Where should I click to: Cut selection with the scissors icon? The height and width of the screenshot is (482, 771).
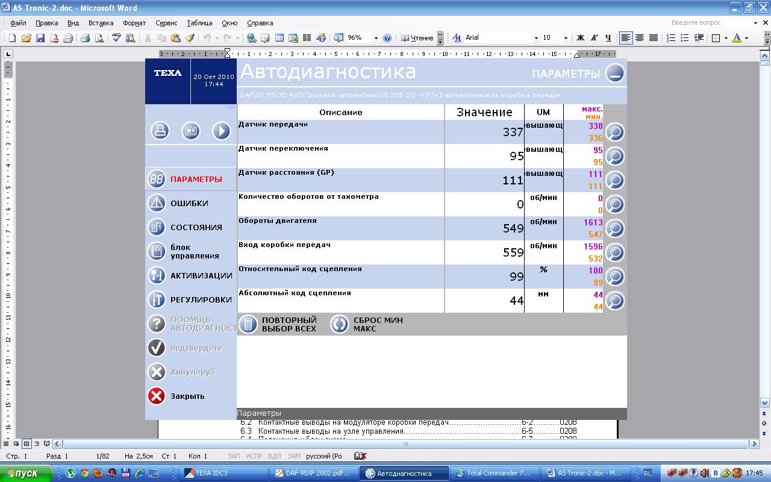[148, 38]
